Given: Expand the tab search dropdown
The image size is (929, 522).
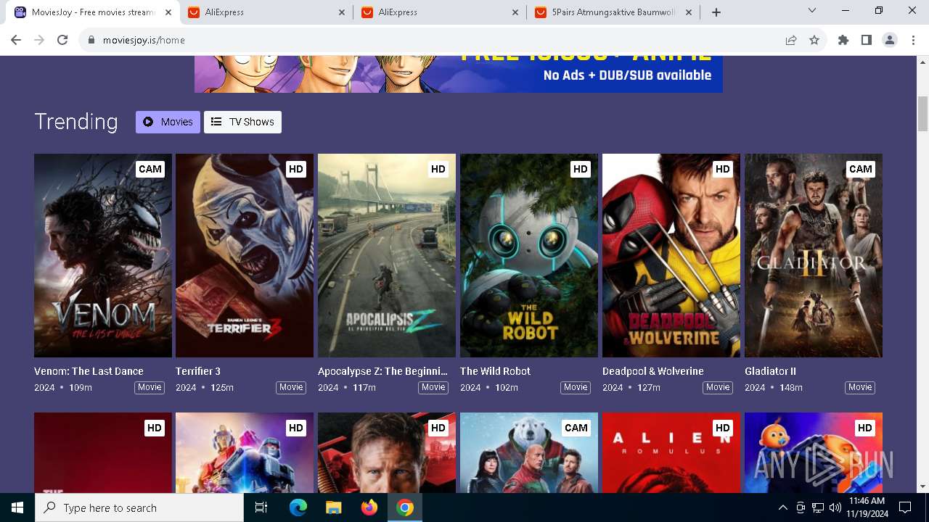Looking at the screenshot, I should (x=812, y=11).
